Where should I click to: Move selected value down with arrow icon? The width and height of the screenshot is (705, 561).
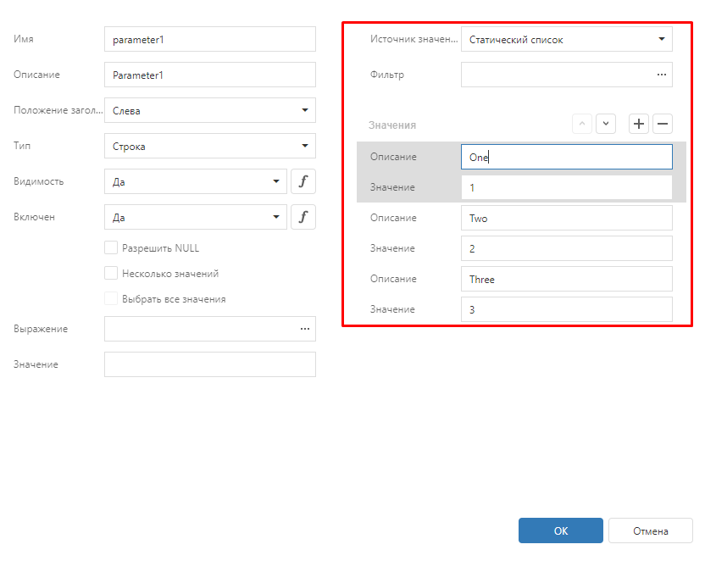605,125
